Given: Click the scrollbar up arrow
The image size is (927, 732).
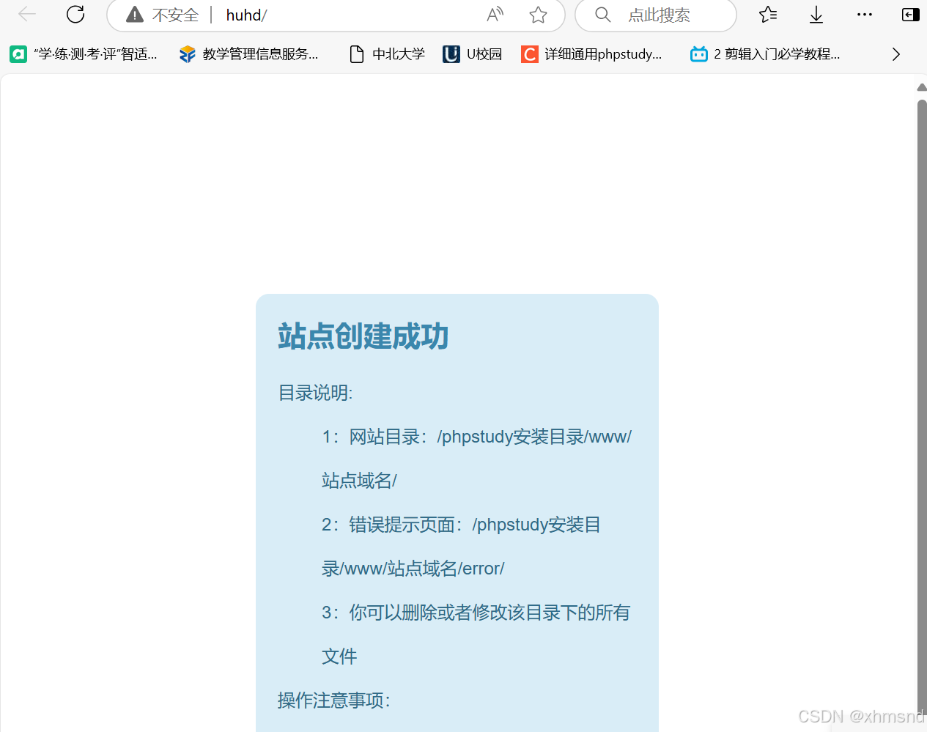Looking at the screenshot, I should [921, 87].
